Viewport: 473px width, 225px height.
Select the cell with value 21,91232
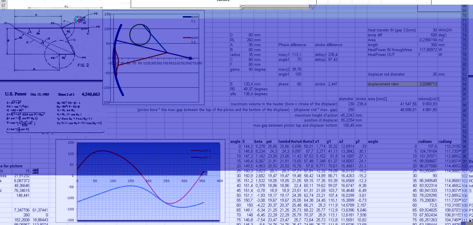21,176
